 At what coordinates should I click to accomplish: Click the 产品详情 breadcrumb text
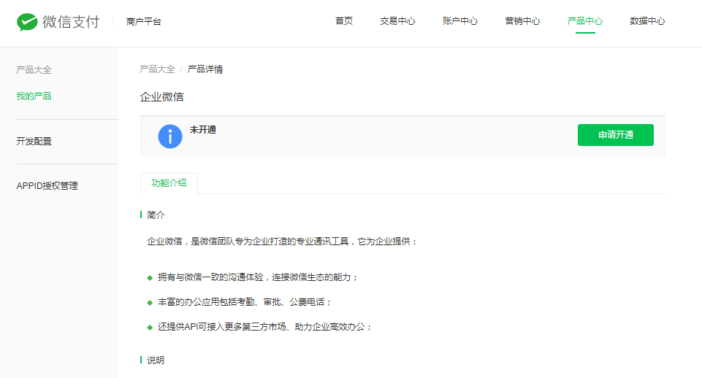205,69
